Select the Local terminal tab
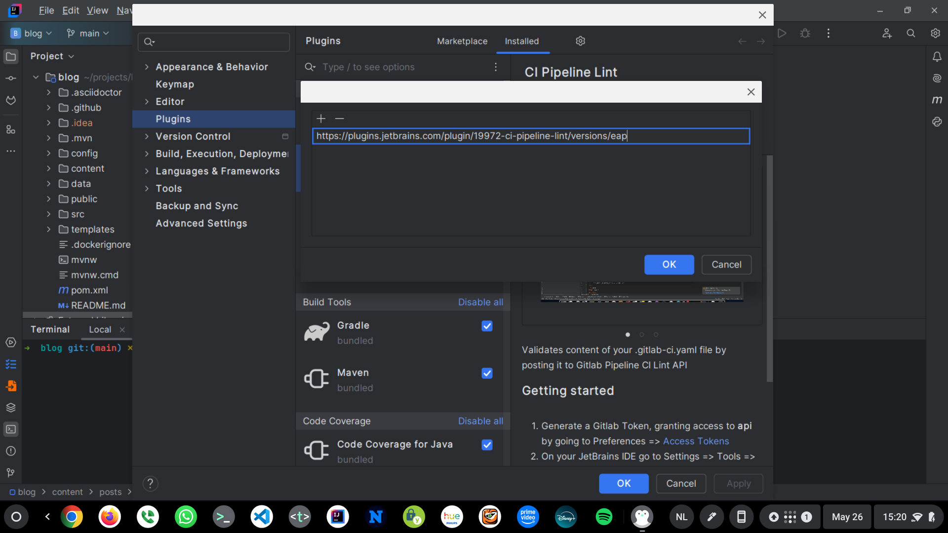The height and width of the screenshot is (533, 948). (100, 329)
